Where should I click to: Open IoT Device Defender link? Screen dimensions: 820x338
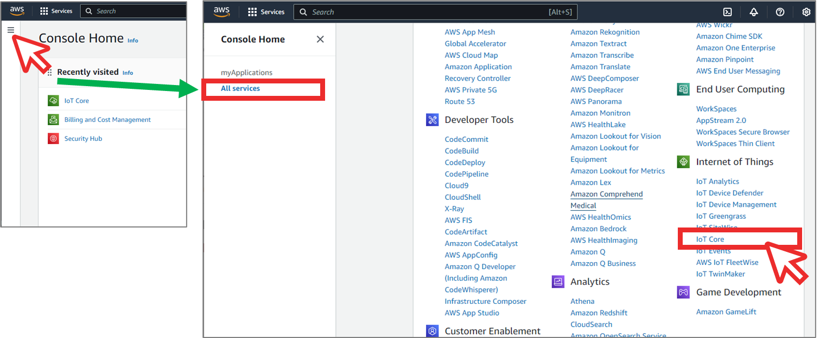(x=729, y=193)
